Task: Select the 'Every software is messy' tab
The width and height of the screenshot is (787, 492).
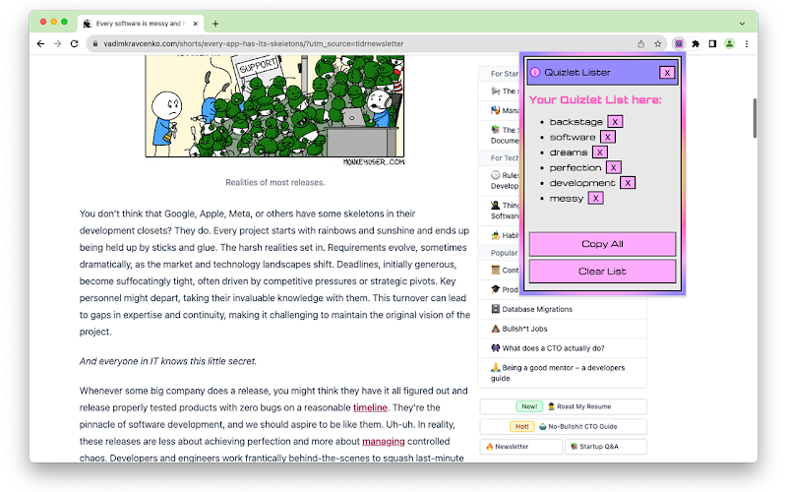Action: [141, 23]
